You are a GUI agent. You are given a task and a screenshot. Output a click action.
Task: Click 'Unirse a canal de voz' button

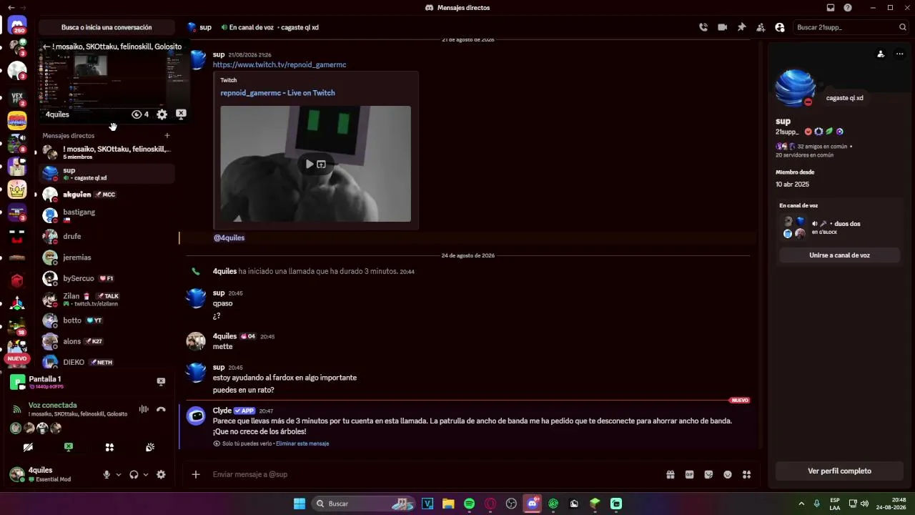pos(839,255)
